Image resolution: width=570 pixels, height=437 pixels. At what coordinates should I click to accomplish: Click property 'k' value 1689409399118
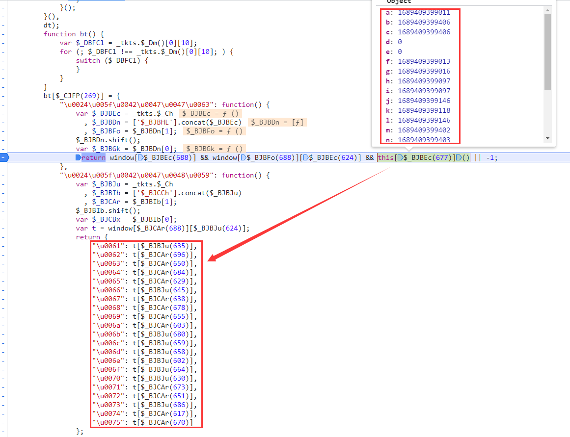(424, 110)
